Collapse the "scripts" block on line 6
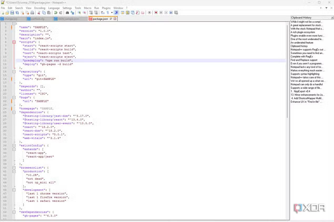Image resolution: width=334 pixels, height=222 pixels. (14, 42)
